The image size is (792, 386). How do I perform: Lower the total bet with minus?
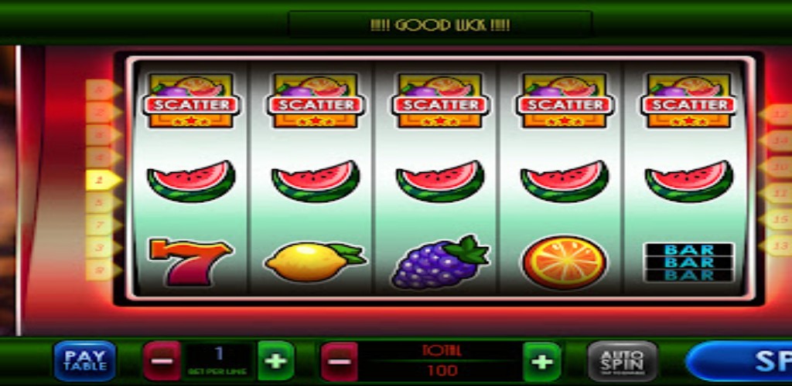(340, 361)
